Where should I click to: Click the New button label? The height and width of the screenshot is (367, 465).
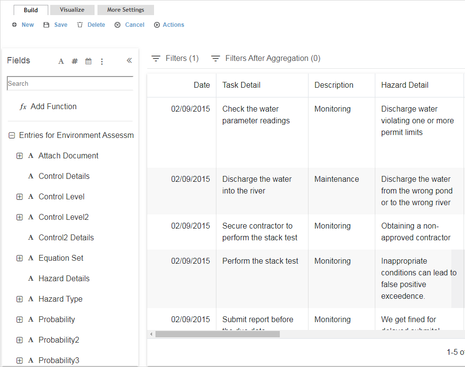point(28,25)
